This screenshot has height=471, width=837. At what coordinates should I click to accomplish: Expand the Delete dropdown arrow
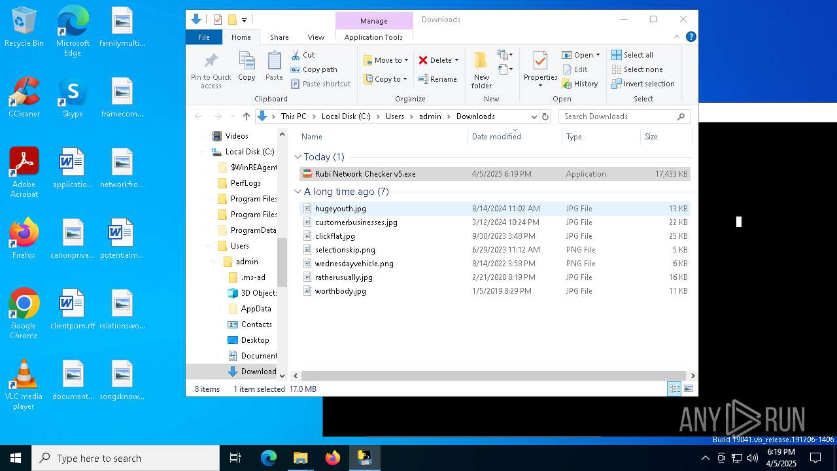456,60
